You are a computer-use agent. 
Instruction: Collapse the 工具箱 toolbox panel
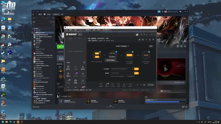[x=84, y=63]
